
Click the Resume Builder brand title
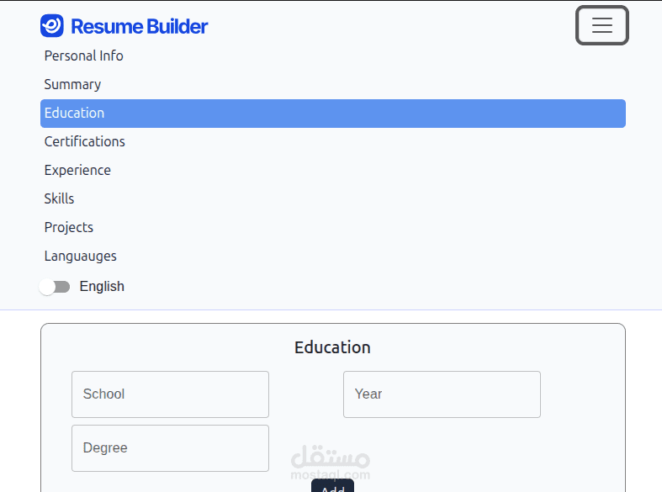pyautogui.click(x=140, y=27)
